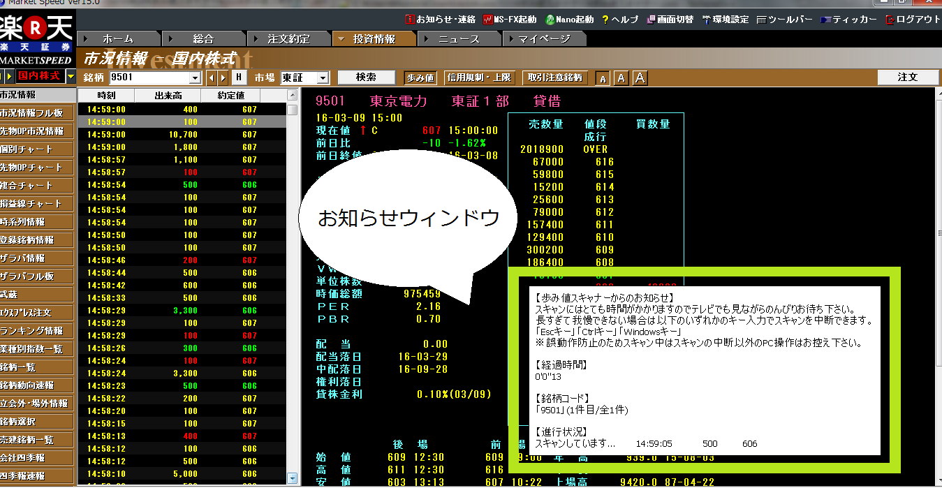942x488 pixels.
Task: Switch to the 投資情報 tab
Action: tap(374, 39)
